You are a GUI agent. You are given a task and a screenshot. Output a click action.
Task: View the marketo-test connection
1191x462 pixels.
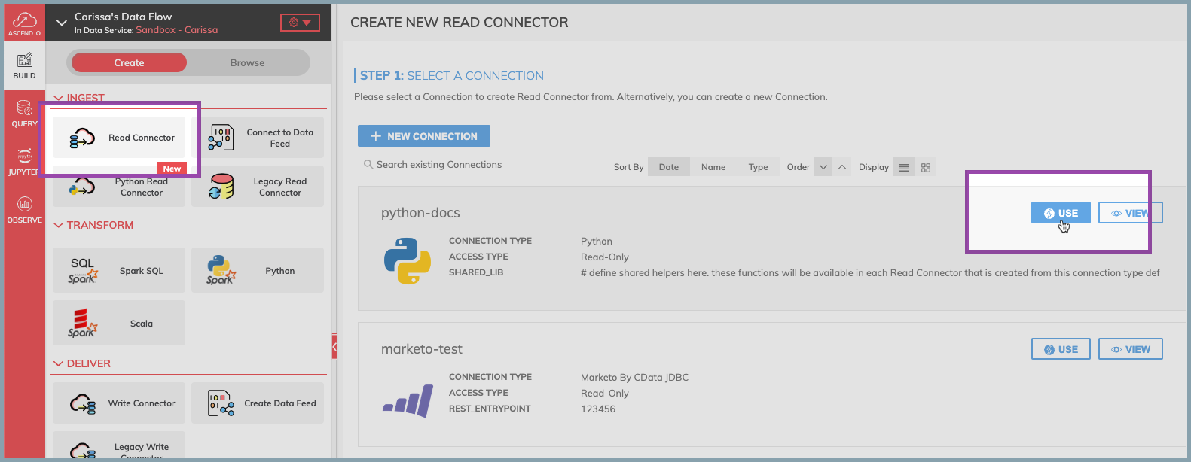1130,349
